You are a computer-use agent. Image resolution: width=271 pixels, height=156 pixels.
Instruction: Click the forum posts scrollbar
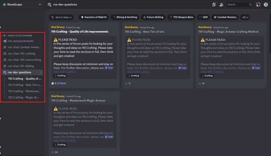tap(270, 31)
